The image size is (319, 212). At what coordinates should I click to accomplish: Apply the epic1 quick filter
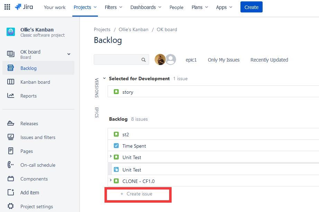(191, 60)
